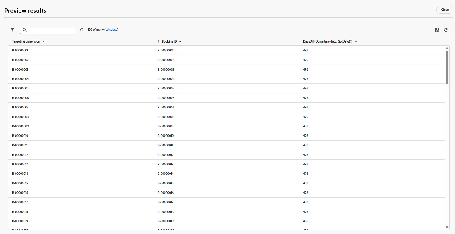Image resolution: width=455 pixels, height=234 pixels.
Task: Click 496 value in B-00000001 row
Action: pyautogui.click(x=306, y=51)
